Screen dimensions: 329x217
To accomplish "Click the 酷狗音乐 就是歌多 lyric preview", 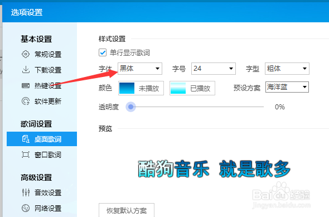I will (214, 169).
